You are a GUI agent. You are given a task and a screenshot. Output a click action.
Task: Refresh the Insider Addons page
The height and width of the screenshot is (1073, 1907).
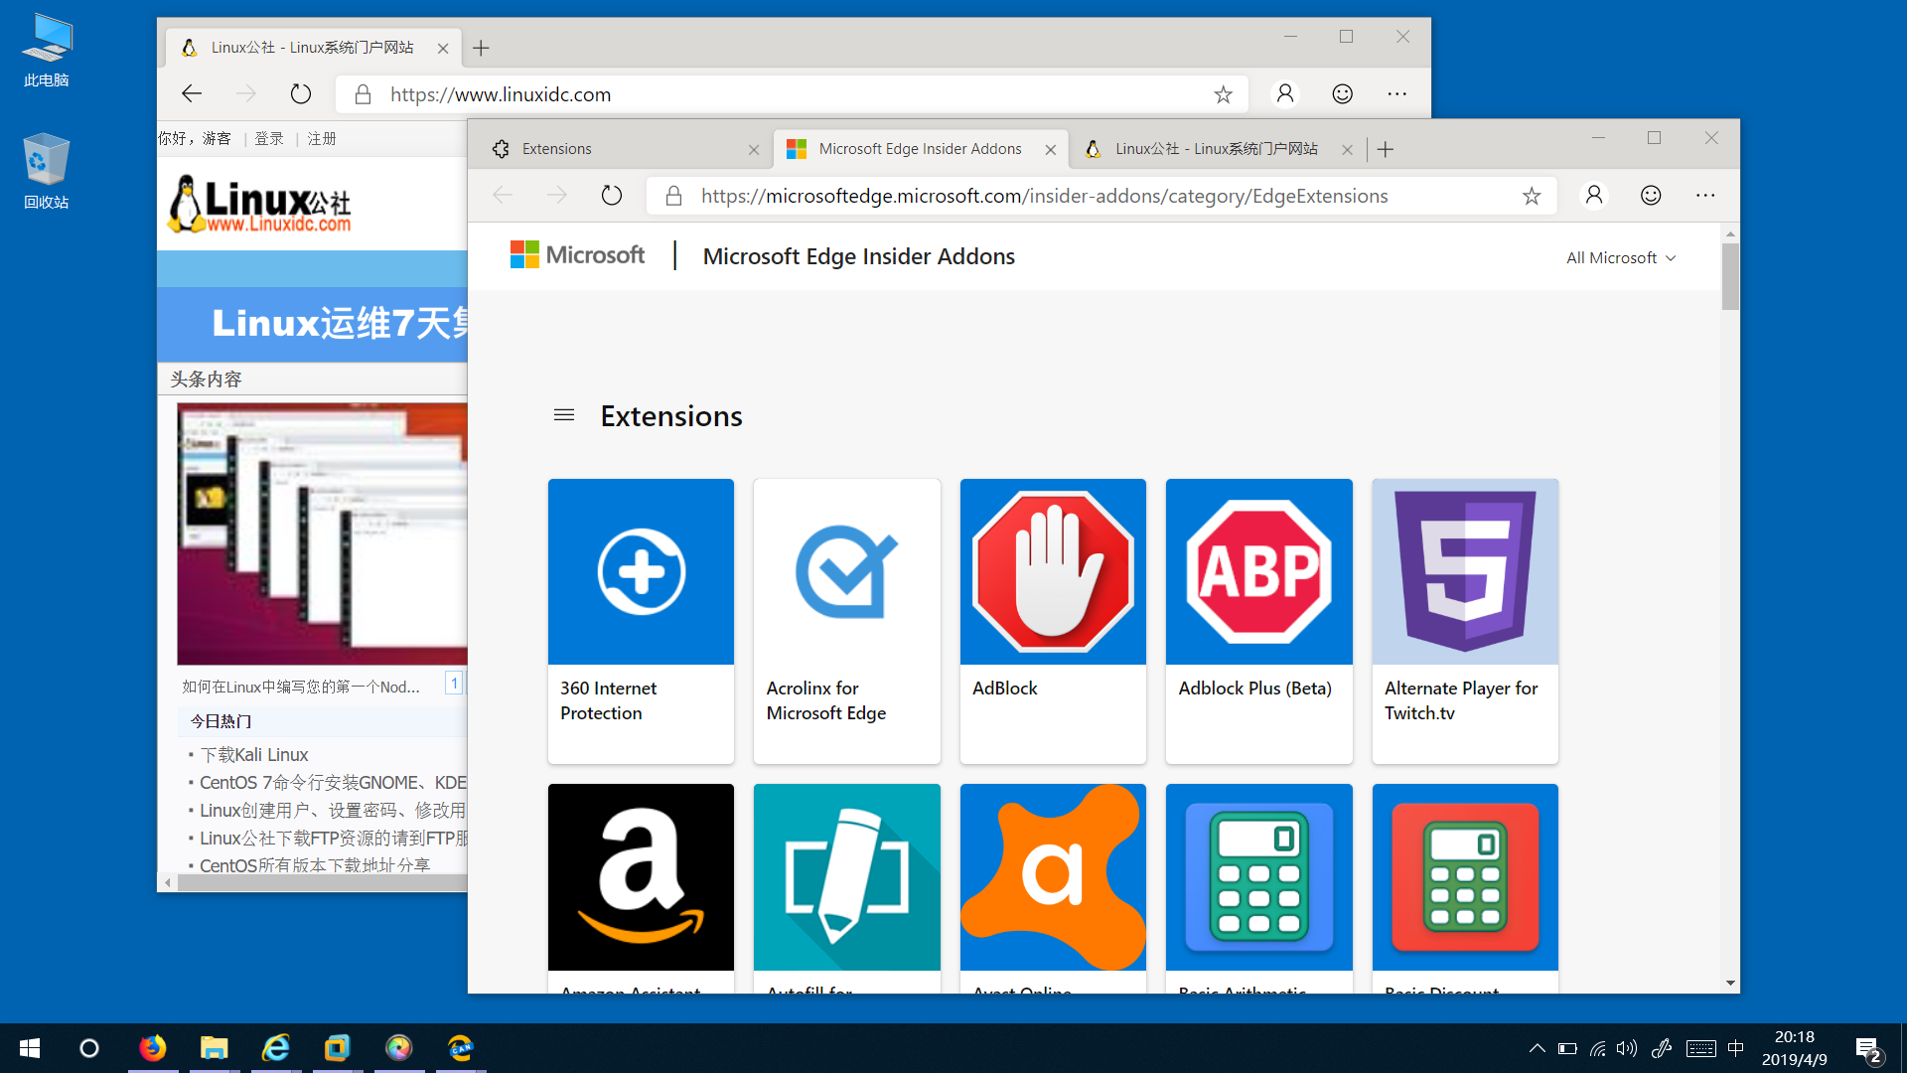point(612,196)
